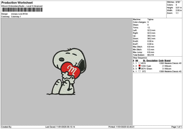
Task: Click the 'Page 1 of 1' footer indicator
Action: pos(177,127)
